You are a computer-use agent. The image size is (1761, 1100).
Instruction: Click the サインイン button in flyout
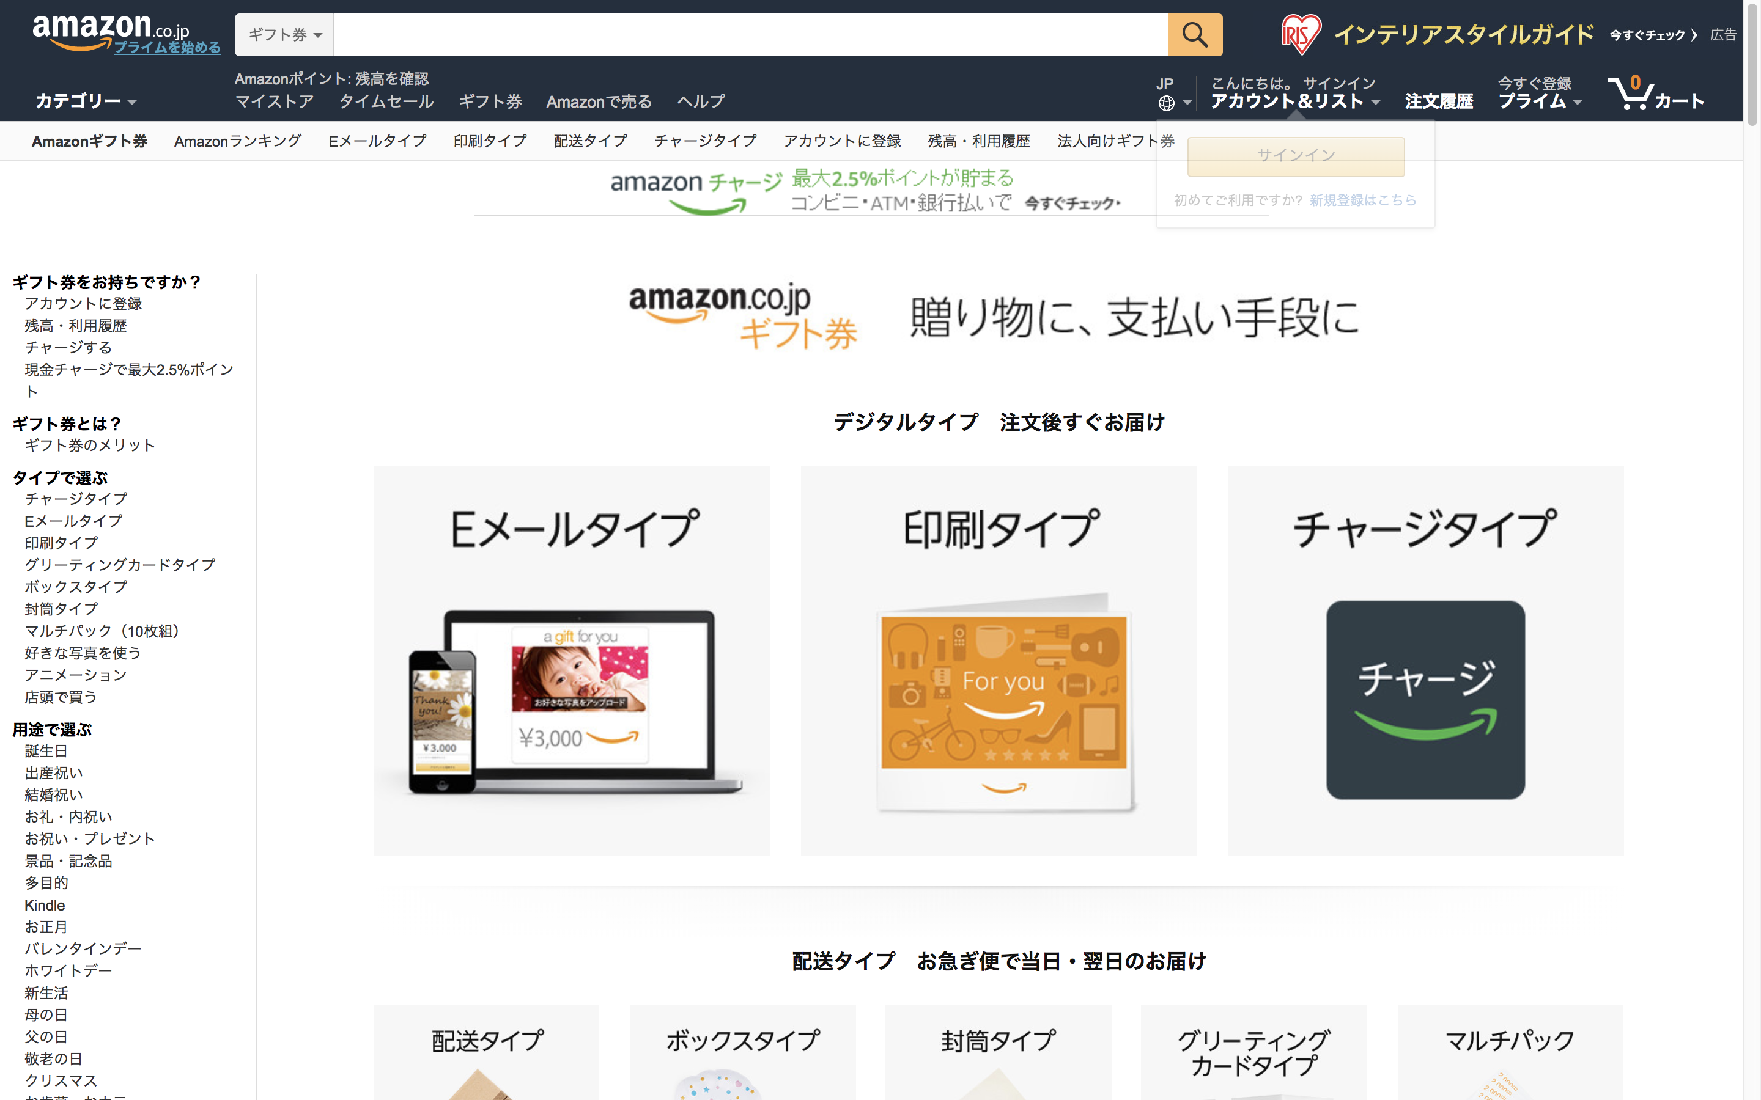coord(1295,156)
